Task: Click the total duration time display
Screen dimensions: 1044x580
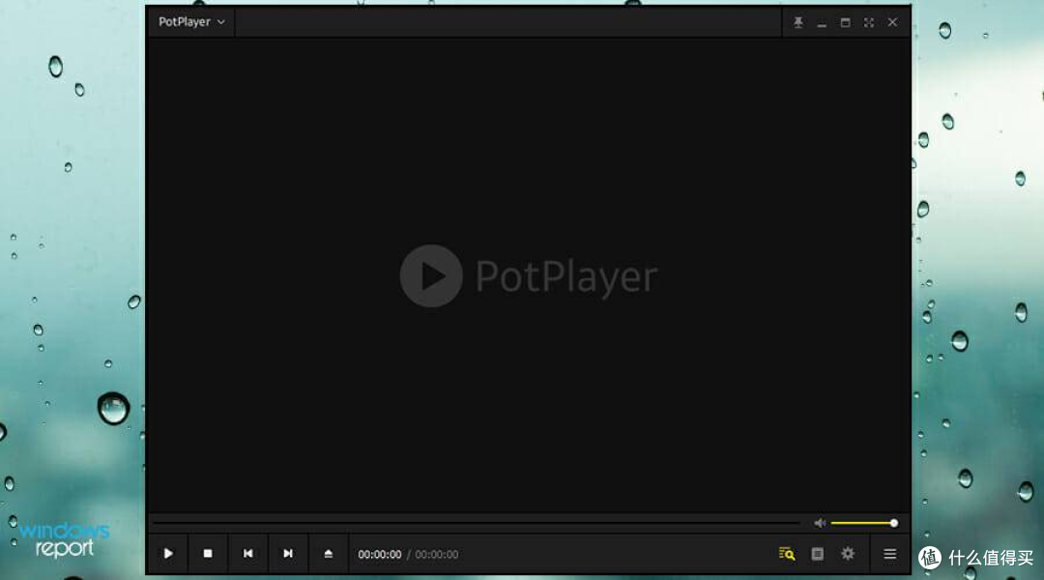Action: point(437,555)
